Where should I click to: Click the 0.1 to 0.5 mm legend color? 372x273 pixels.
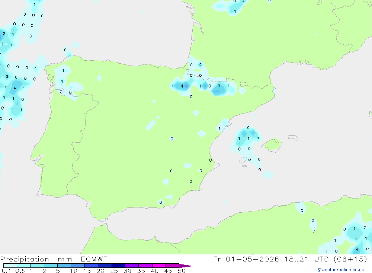(x=10, y=266)
